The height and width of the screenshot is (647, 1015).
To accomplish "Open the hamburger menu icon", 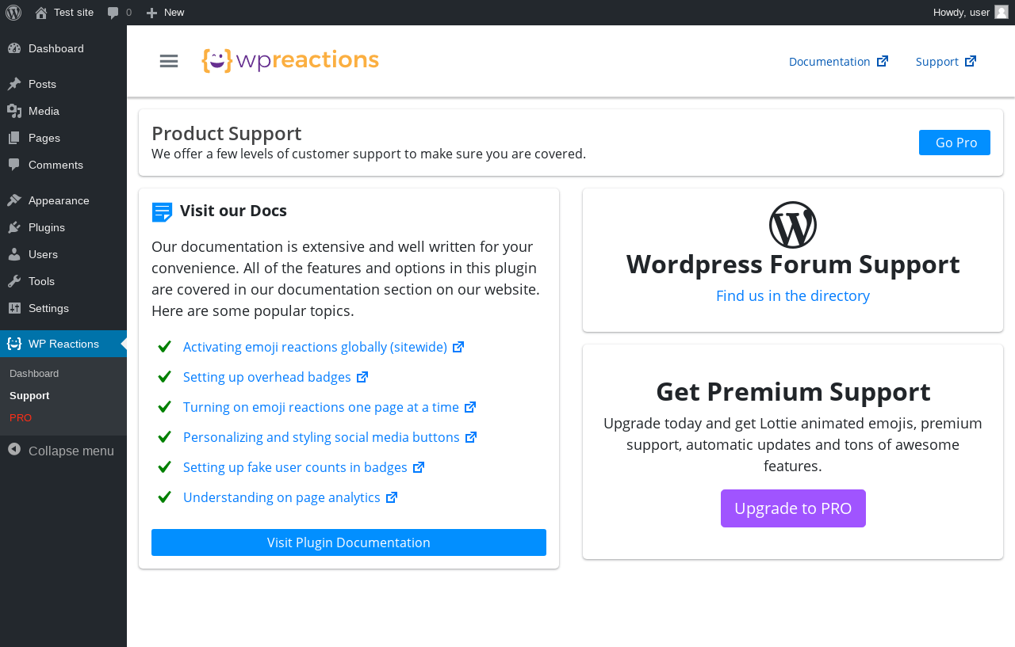I will click(169, 61).
